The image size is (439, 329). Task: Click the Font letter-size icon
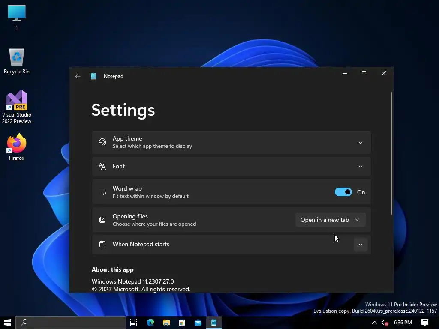(x=102, y=167)
